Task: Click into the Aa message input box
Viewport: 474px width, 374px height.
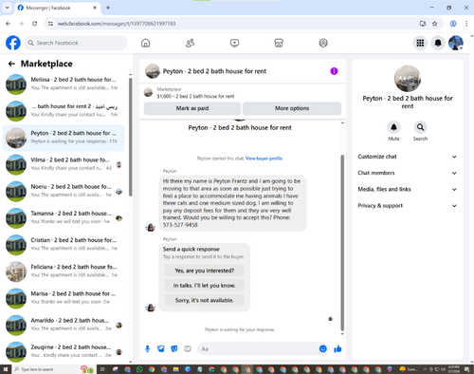Action: (259, 348)
